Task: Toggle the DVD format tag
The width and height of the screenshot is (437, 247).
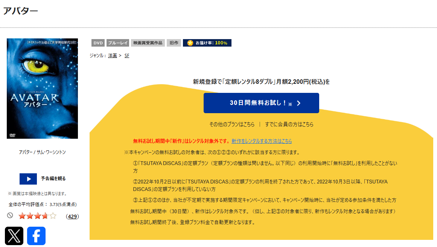Action: tap(97, 42)
